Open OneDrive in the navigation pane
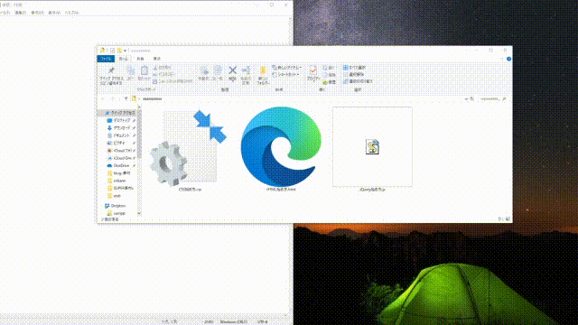 120,165
